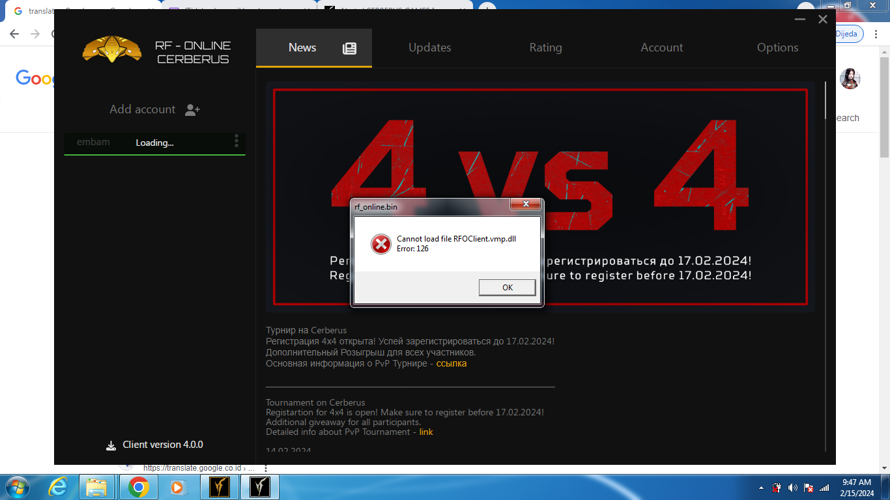Open the network signal tray icon
Screen dimensions: 890x500
pos(824,488)
